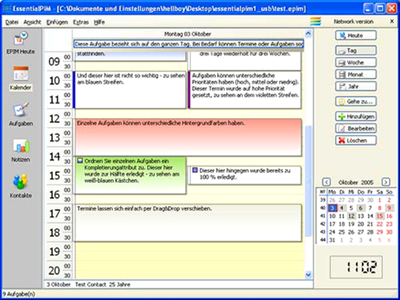Open the Notizen module
The image size is (400, 300).
(x=21, y=150)
